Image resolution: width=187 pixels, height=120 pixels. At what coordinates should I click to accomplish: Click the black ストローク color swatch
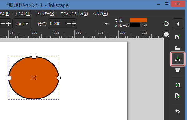[135, 25]
